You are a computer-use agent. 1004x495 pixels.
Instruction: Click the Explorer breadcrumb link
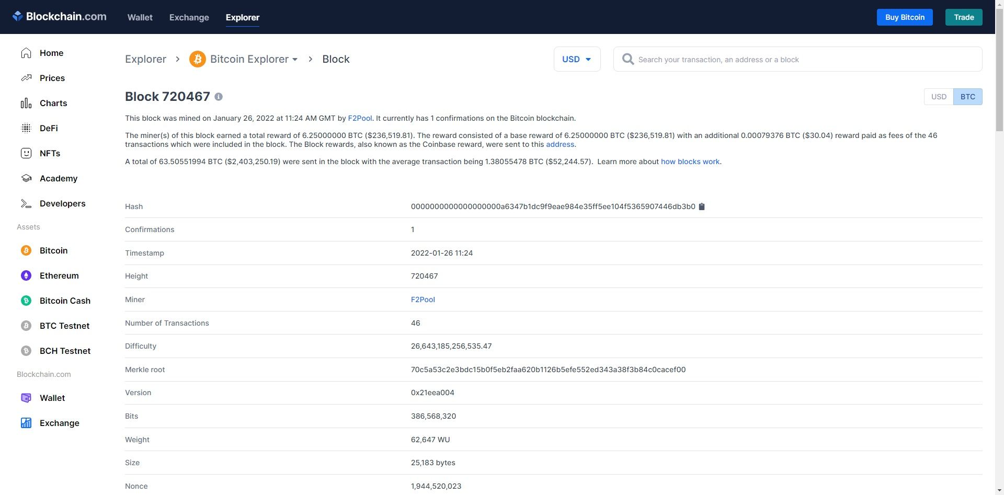(145, 59)
